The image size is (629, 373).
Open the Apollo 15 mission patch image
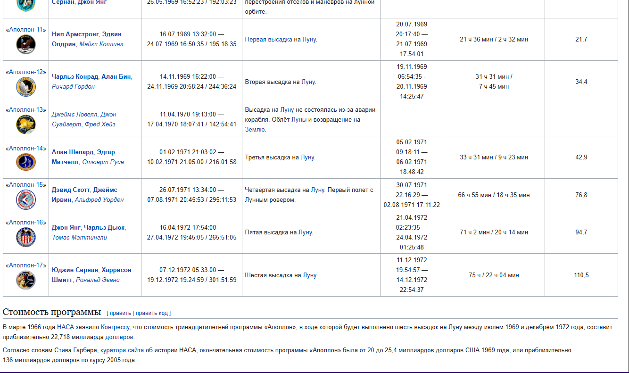coord(26,199)
